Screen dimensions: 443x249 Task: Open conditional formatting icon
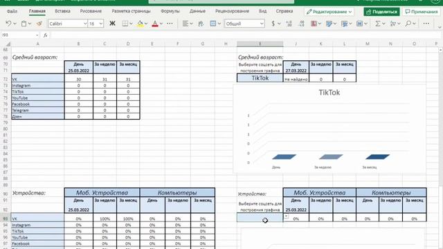pos(314,24)
